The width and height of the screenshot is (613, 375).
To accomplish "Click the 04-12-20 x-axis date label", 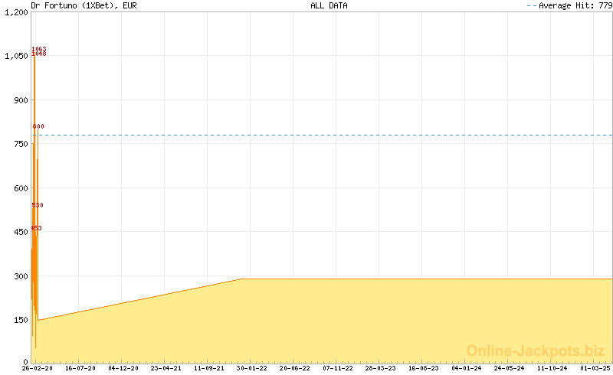I will pos(123,368).
